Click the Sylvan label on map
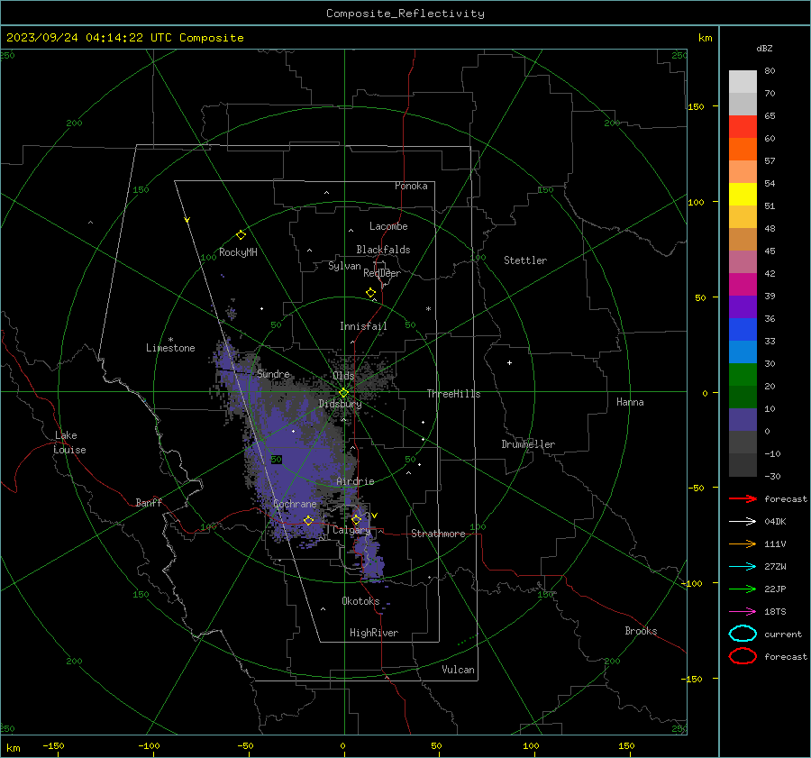This screenshot has width=811, height=758. pos(344,266)
